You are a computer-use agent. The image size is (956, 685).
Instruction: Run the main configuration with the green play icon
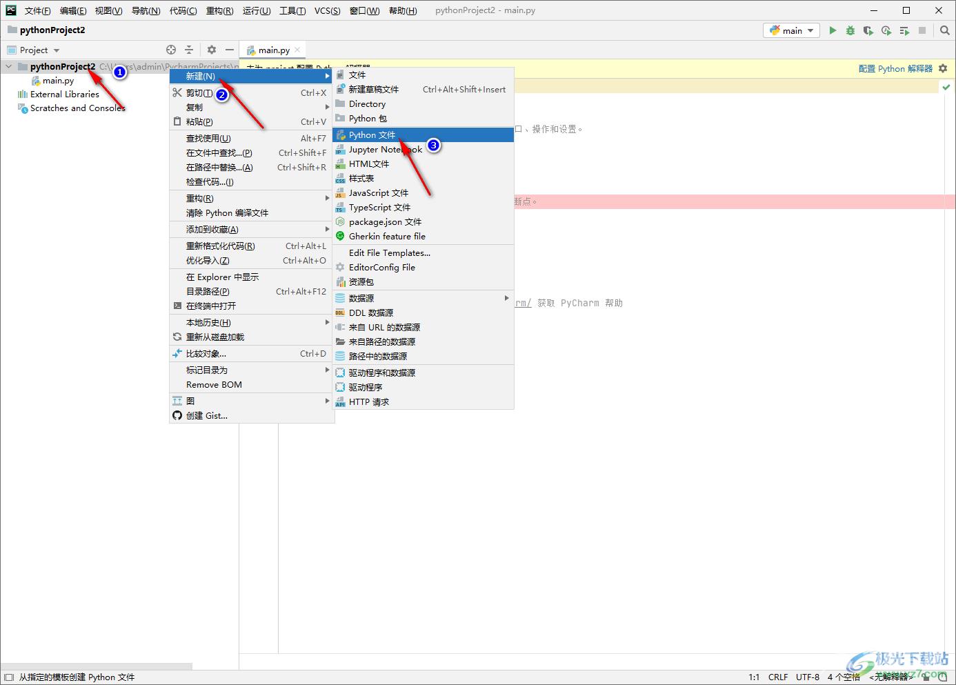coord(833,30)
